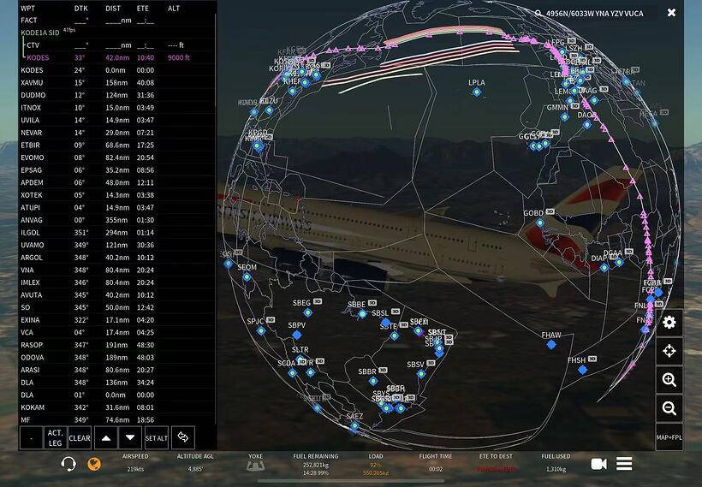Tap the FHSH airport marker
Viewport: 702px width, 487px height.
tap(582, 370)
